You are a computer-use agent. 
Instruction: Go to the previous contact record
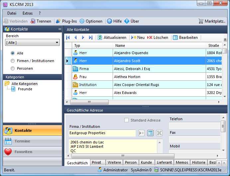pyautogui.click(x=75, y=38)
